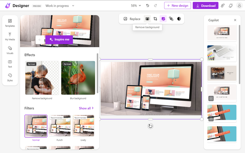Click the PREVIEW badge next to Designer
This screenshot has width=245, height=153.
coord(37,6)
